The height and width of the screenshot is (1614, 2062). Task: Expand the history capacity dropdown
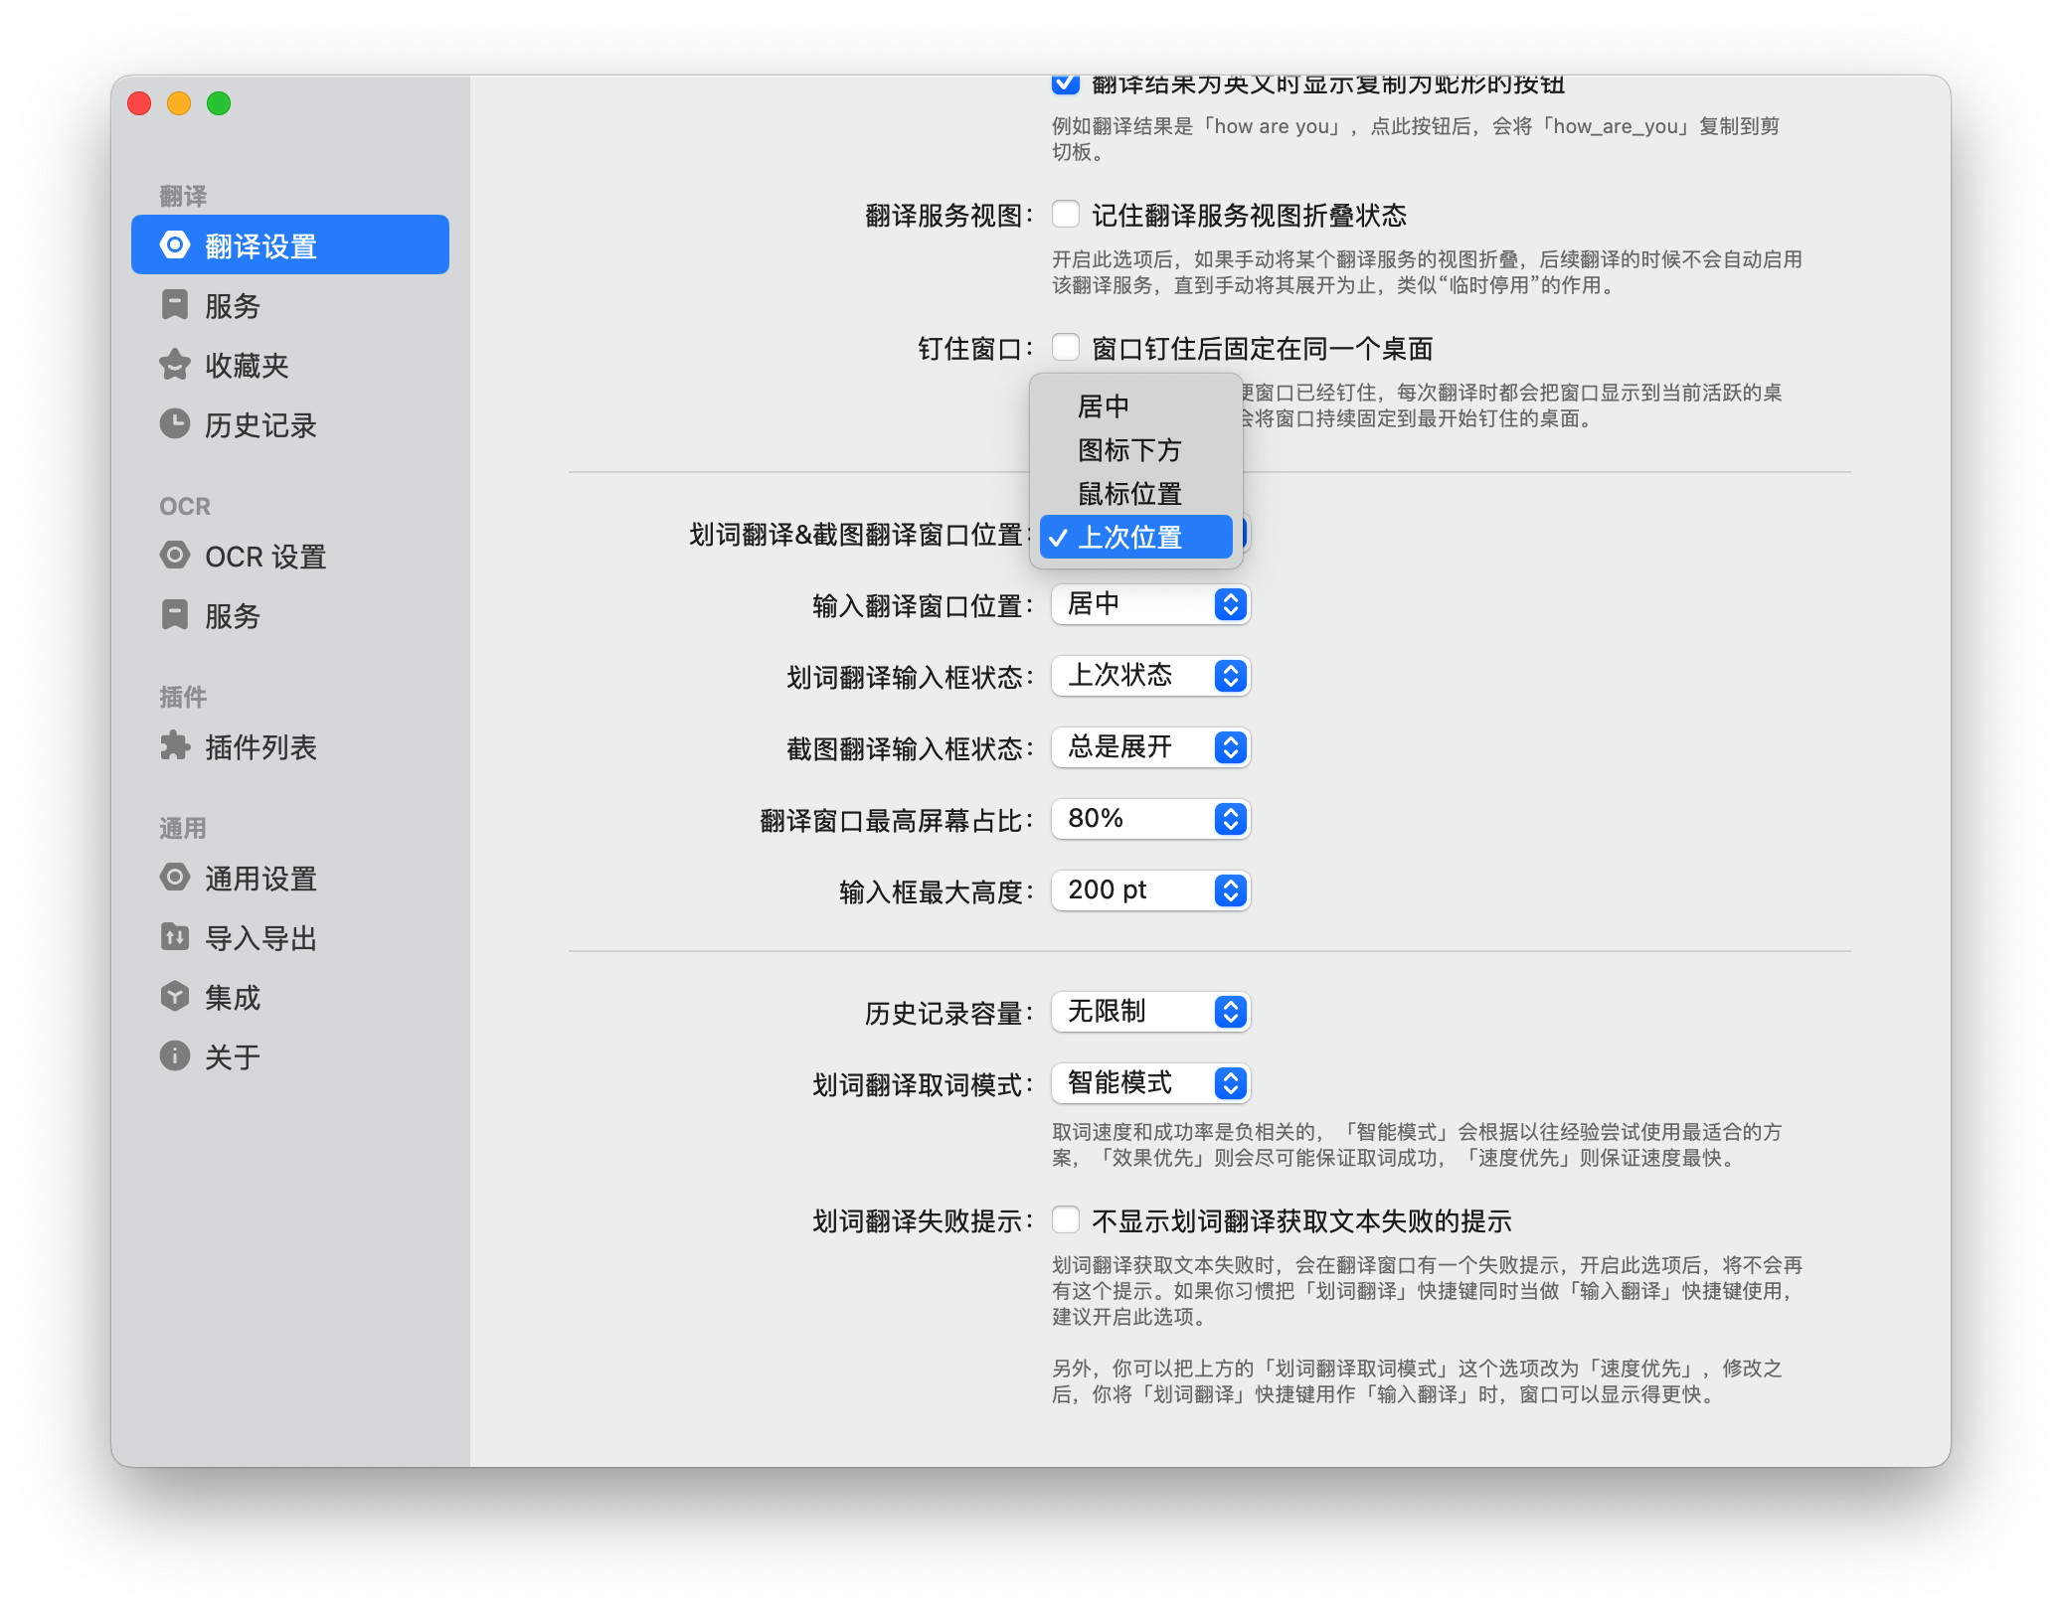point(1150,1012)
